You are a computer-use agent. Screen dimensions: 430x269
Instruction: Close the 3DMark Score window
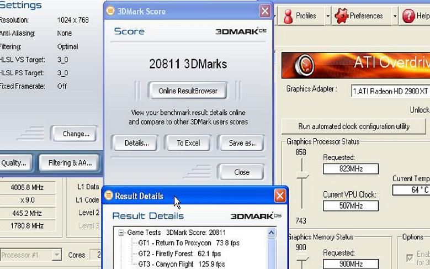(265, 11)
